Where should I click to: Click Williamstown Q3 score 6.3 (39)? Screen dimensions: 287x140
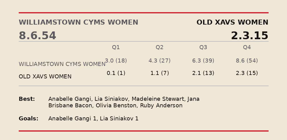click(203, 61)
